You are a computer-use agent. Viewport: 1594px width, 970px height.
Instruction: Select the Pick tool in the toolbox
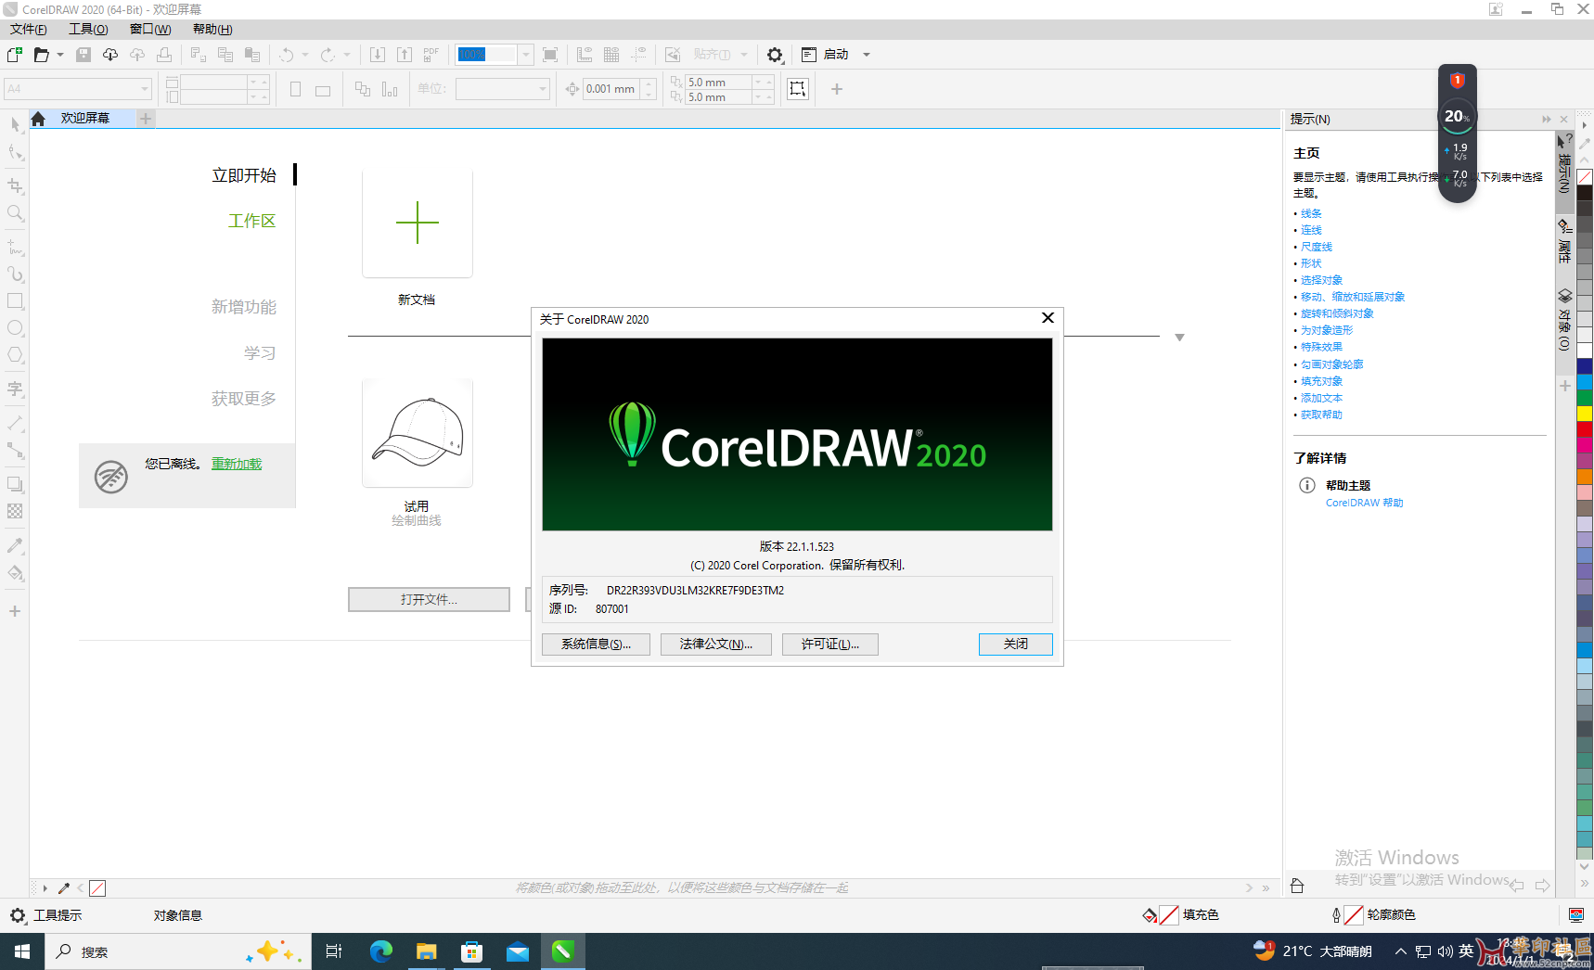(x=16, y=124)
